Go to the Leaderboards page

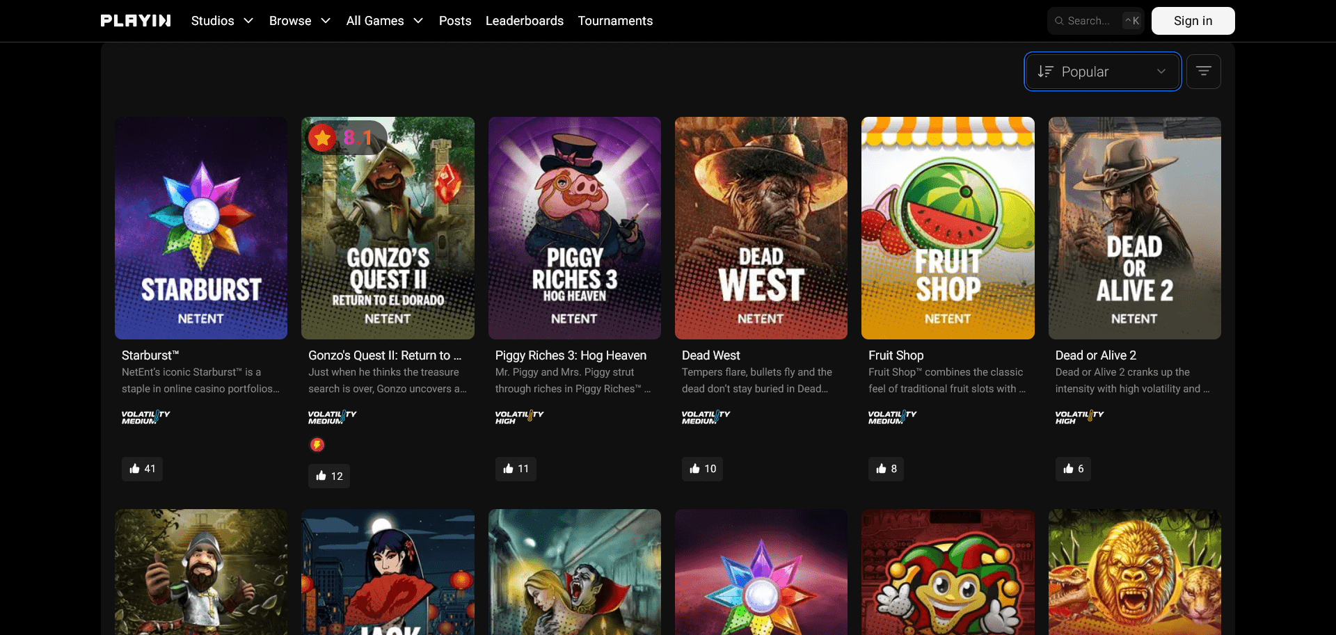tap(525, 21)
